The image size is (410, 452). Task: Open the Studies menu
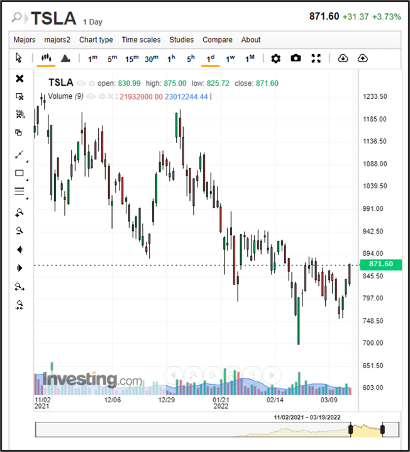tap(181, 40)
